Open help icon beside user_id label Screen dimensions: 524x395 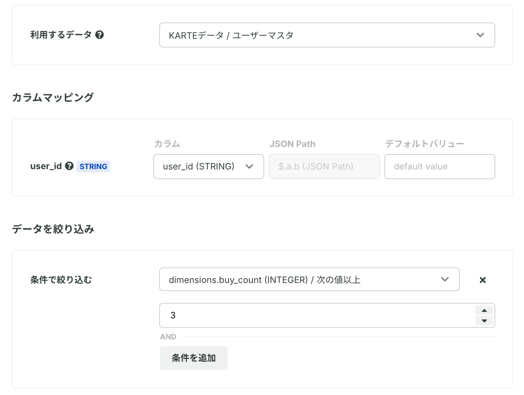69,166
